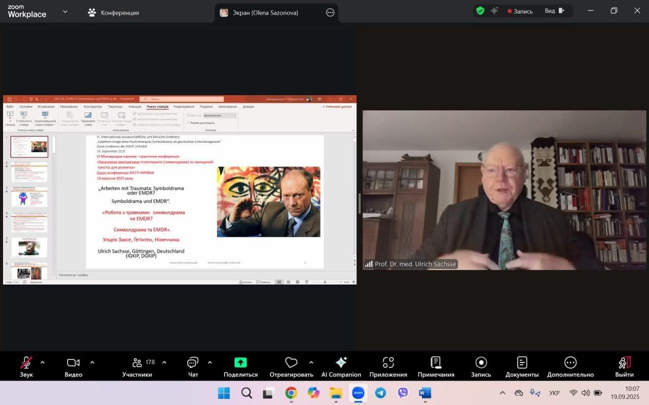Expand audio options arrow next to Звук
649x405 pixels.
(43, 362)
